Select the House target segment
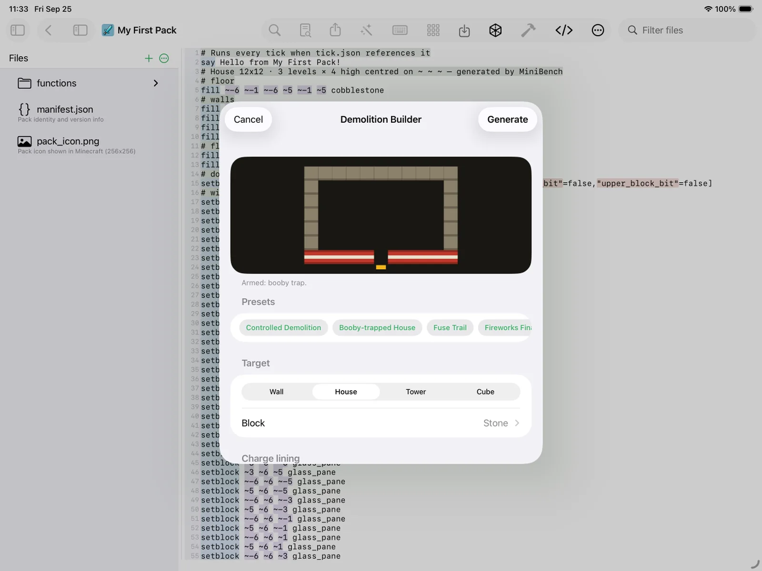The image size is (762, 571). coord(346,392)
